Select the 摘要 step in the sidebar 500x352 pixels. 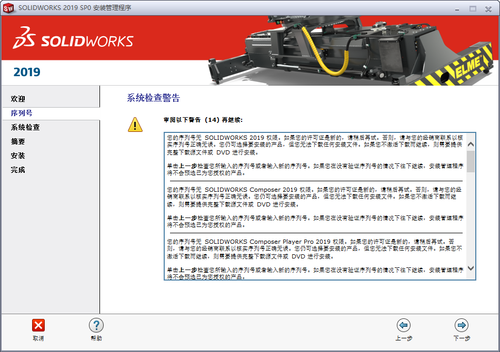pos(18,141)
